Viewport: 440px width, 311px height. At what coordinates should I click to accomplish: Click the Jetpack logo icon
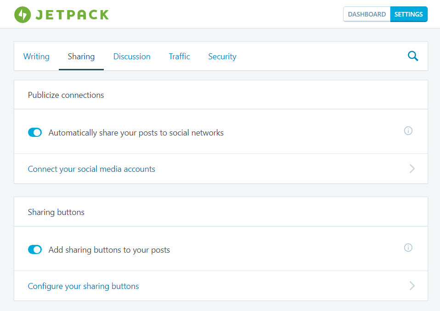pyautogui.click(x=23, y=15)
